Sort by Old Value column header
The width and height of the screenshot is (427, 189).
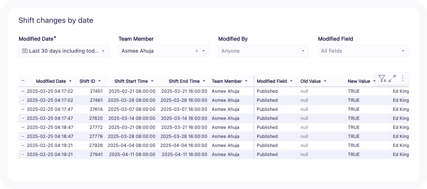click(x=310, y=81)
